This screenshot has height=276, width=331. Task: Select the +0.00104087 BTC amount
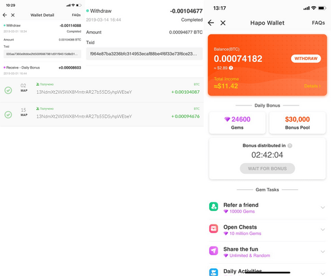185,92
